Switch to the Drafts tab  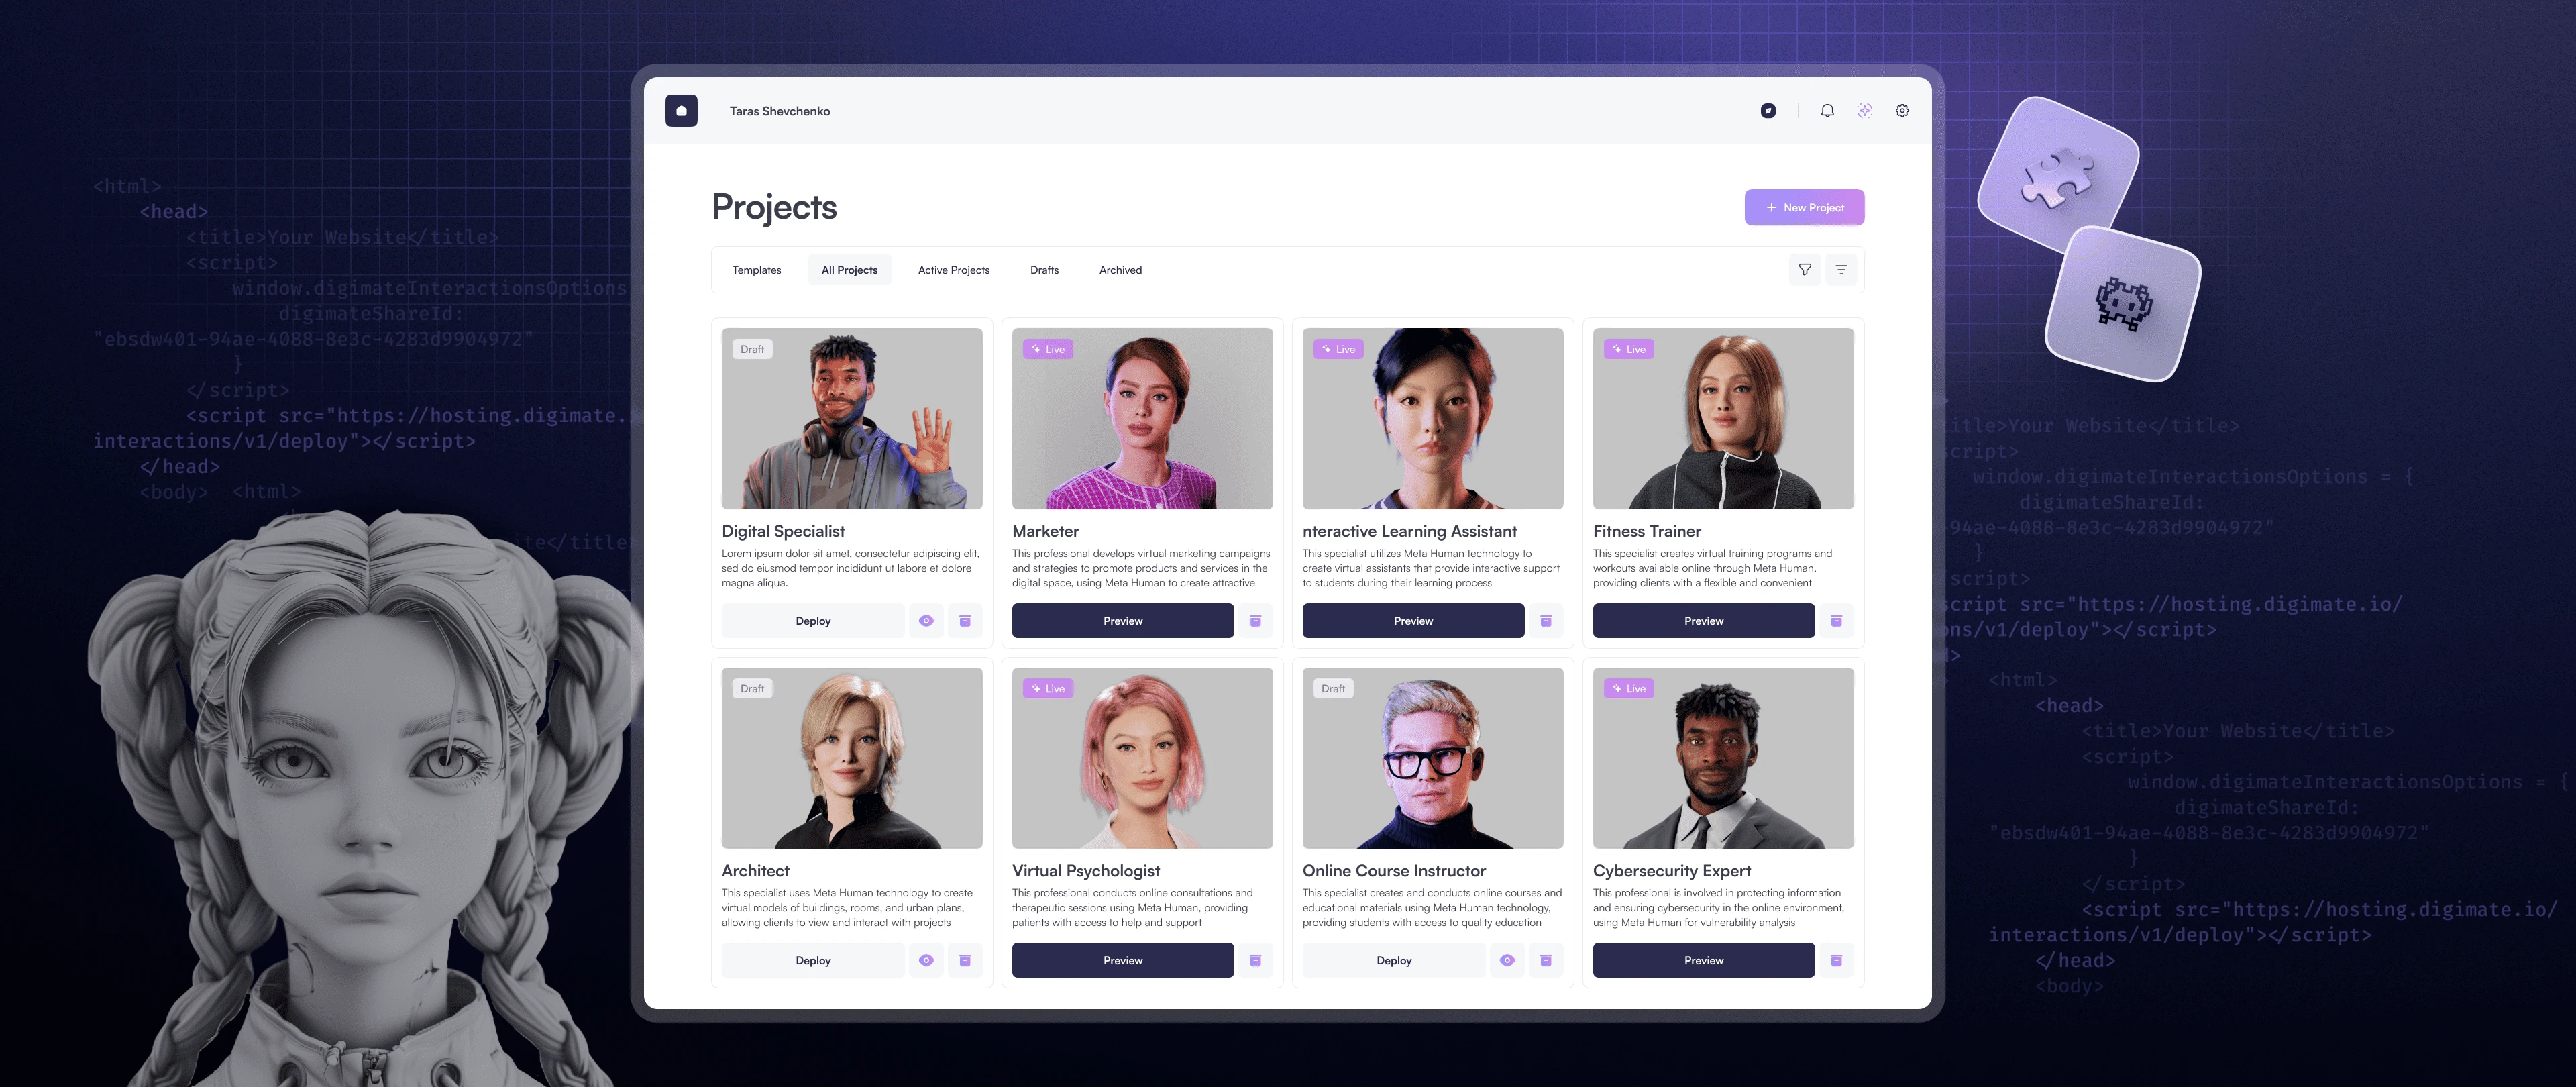point(1044,270)
